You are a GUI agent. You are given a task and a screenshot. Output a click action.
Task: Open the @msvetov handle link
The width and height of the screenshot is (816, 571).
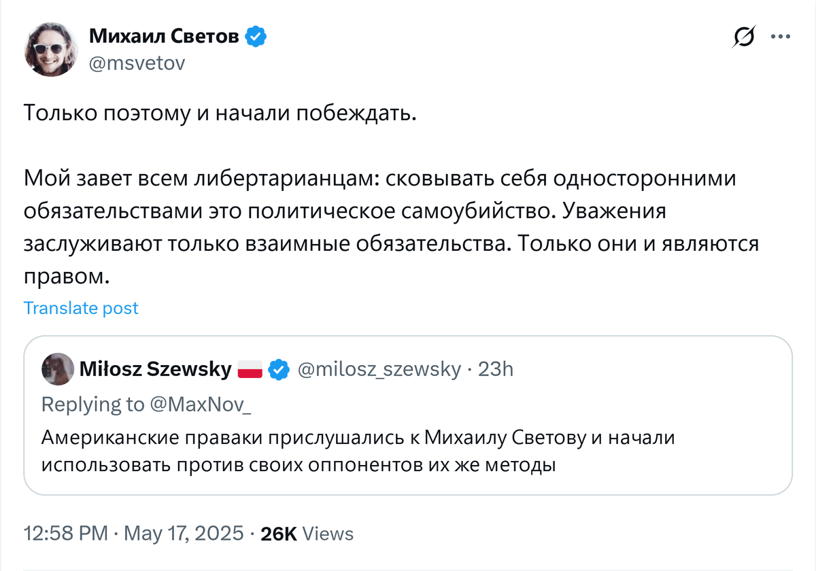pos(137,63)
